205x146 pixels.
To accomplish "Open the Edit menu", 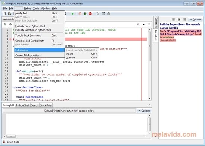I will pos(11,9).
